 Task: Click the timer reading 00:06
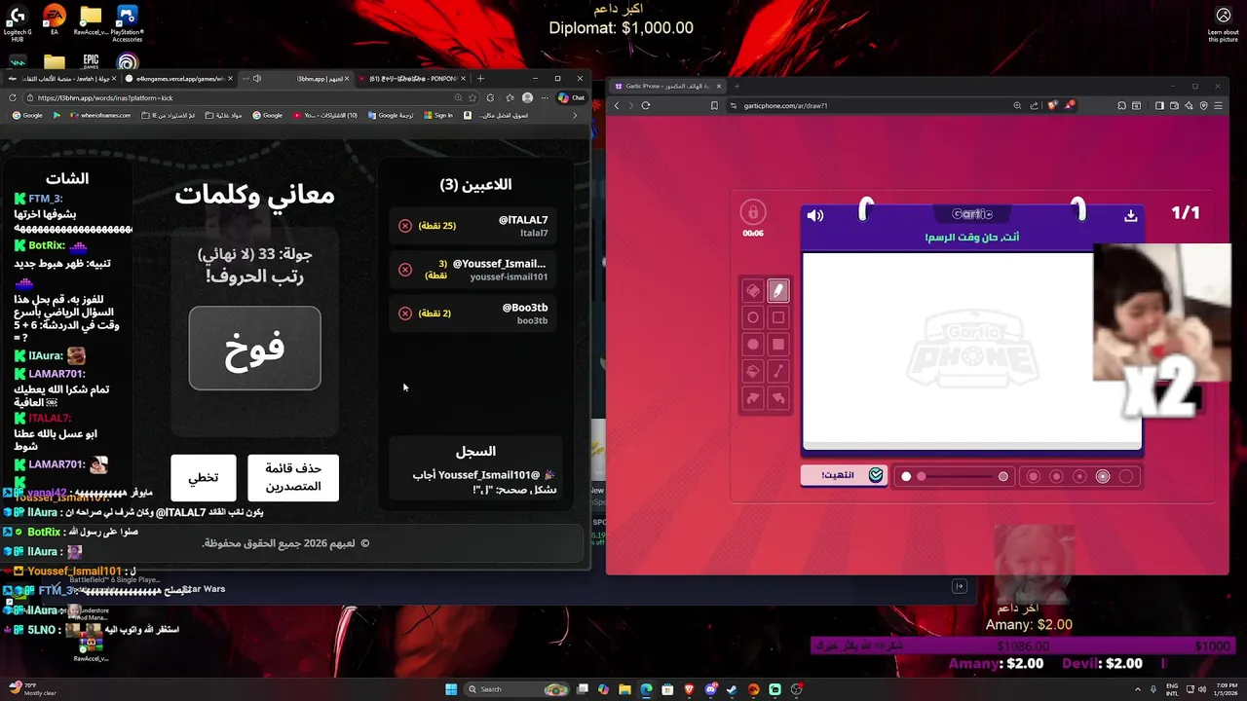(752, 234)
